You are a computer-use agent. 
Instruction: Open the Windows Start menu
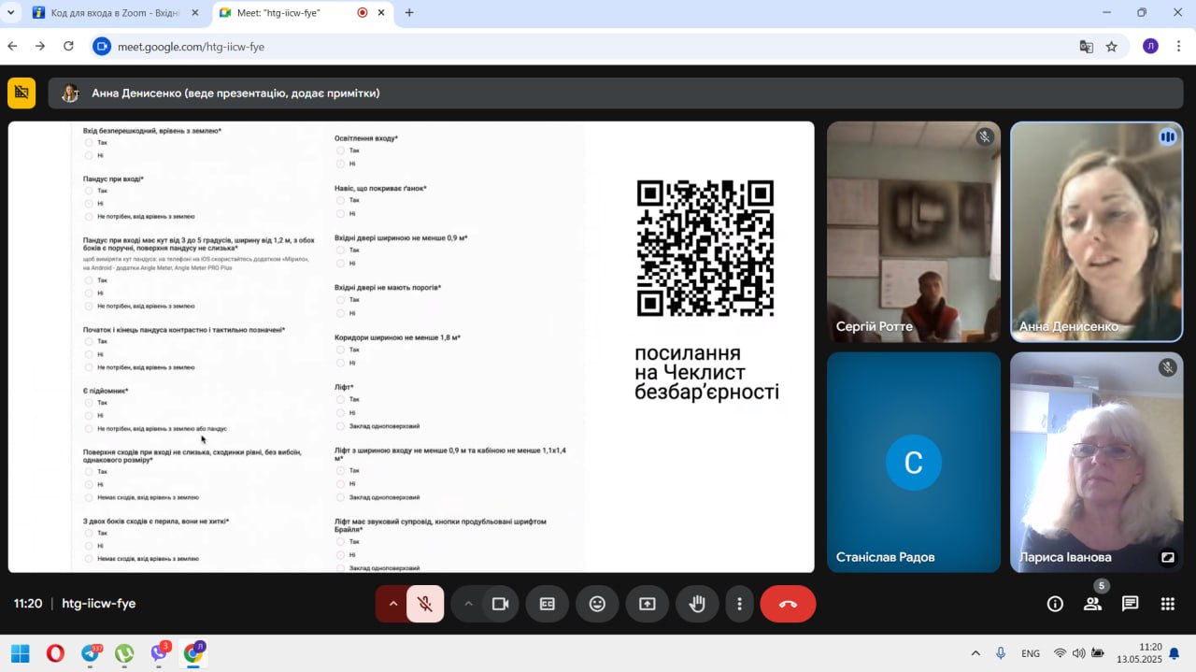pos(20,653)
